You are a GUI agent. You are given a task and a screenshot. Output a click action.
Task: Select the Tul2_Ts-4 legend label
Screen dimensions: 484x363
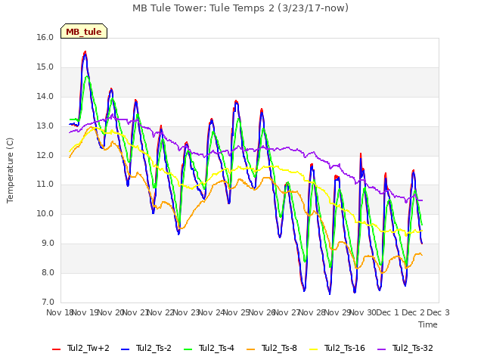pos(216,348)
